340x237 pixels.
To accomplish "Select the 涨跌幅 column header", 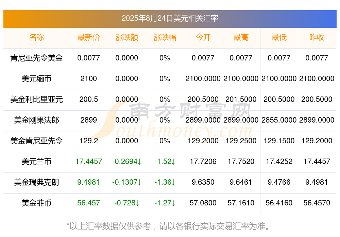I will (165, 37).
